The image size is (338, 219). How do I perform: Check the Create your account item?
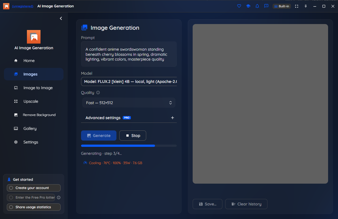(34, 188)
